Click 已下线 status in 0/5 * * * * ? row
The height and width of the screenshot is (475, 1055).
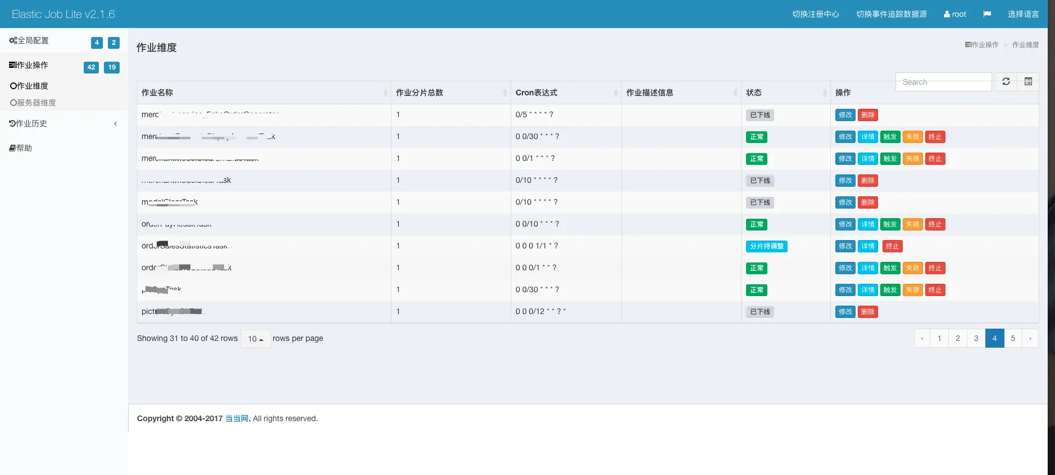click(760, 115)
